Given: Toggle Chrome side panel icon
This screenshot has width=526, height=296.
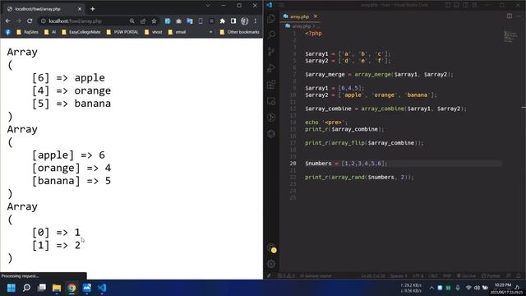Looking at the screenshot, I should pos(233,21).
